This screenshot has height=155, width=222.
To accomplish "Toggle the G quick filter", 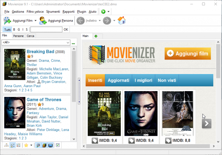I will [x=19, y=30].
